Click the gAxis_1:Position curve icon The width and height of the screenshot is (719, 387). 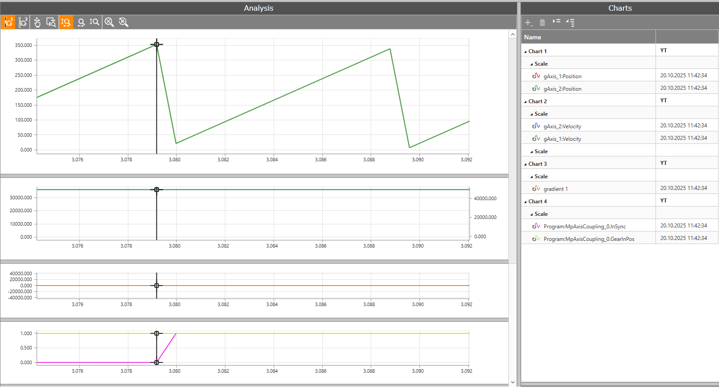[x=536, y=76]
